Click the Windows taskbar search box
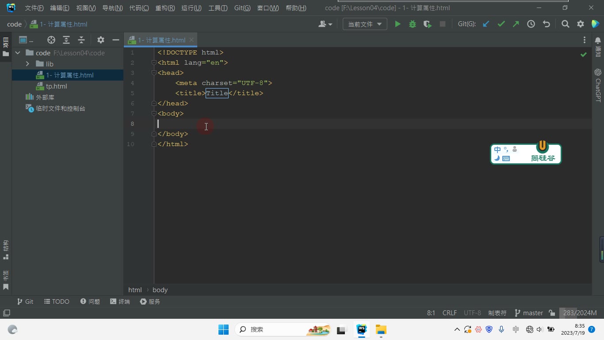This screenshot has height=340, width=604. click(x=283, y=329)
